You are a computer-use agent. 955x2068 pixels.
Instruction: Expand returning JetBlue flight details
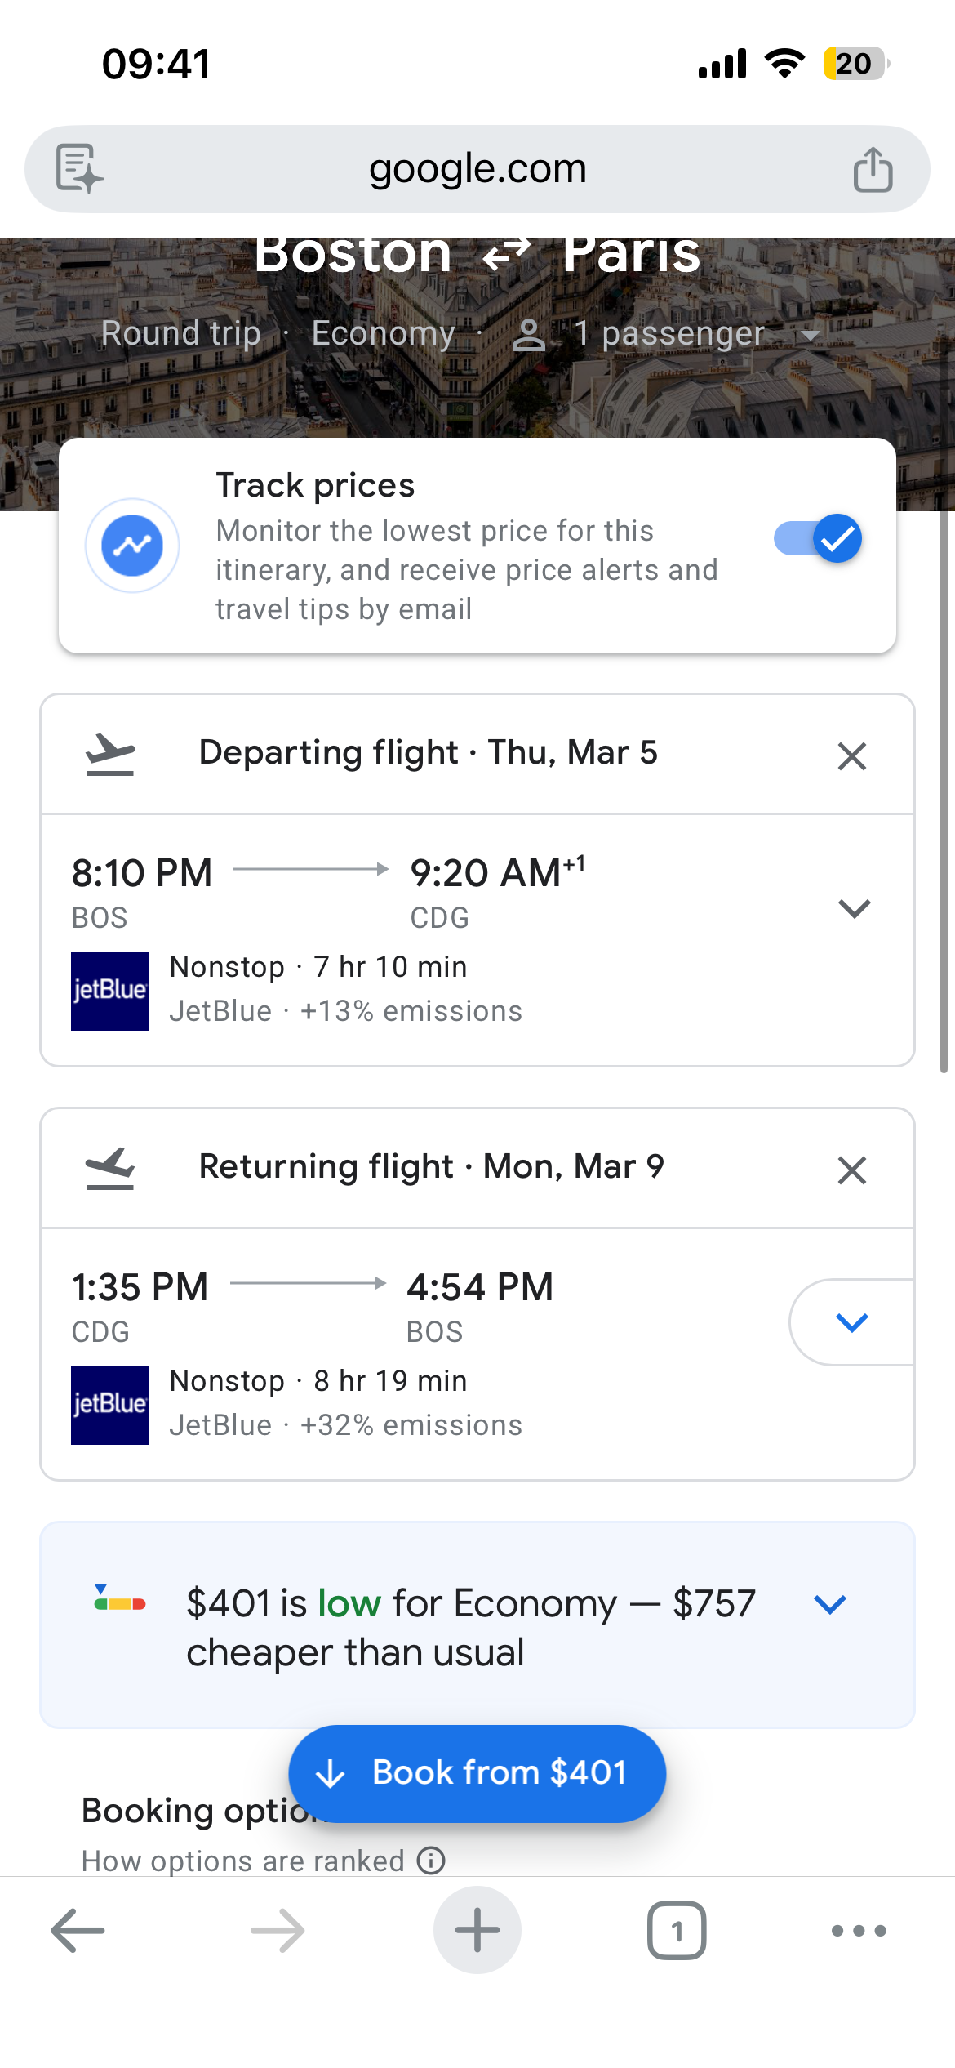[851, 1321]
